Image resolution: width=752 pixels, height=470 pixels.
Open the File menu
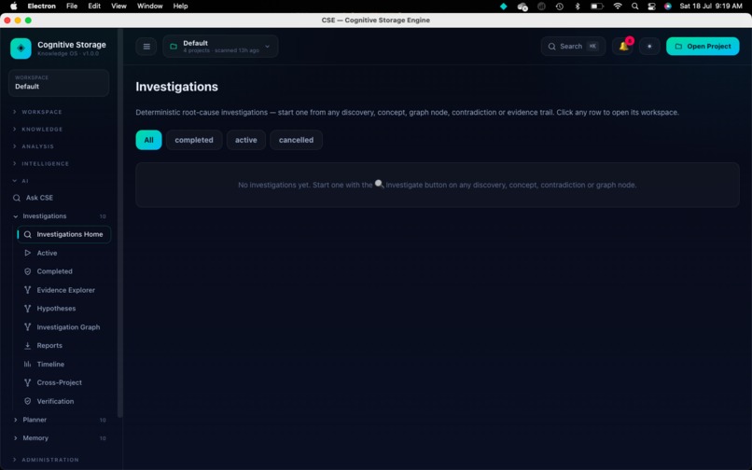click(x=72, y=7)
